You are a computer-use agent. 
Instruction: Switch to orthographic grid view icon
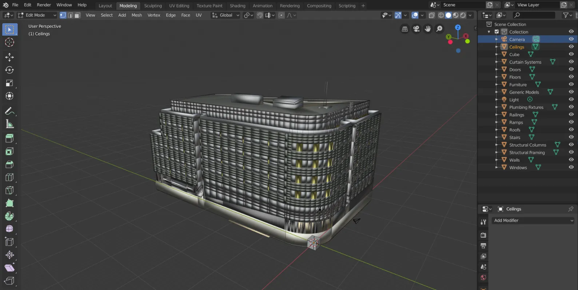click(404, 29)
